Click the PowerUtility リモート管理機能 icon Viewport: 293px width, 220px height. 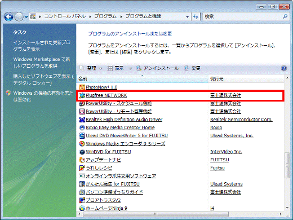82,111
